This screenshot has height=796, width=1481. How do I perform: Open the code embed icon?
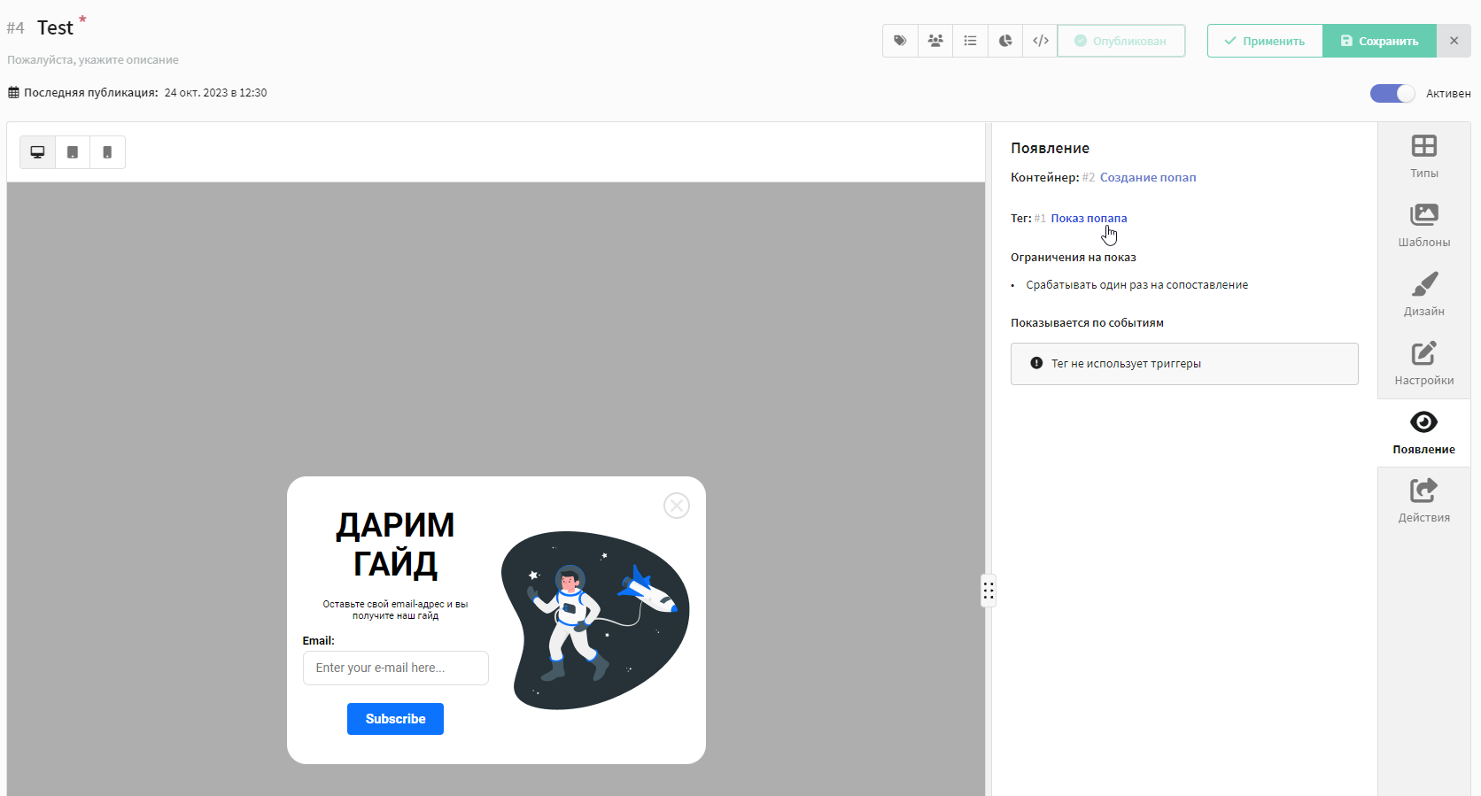coord(1041,41)
